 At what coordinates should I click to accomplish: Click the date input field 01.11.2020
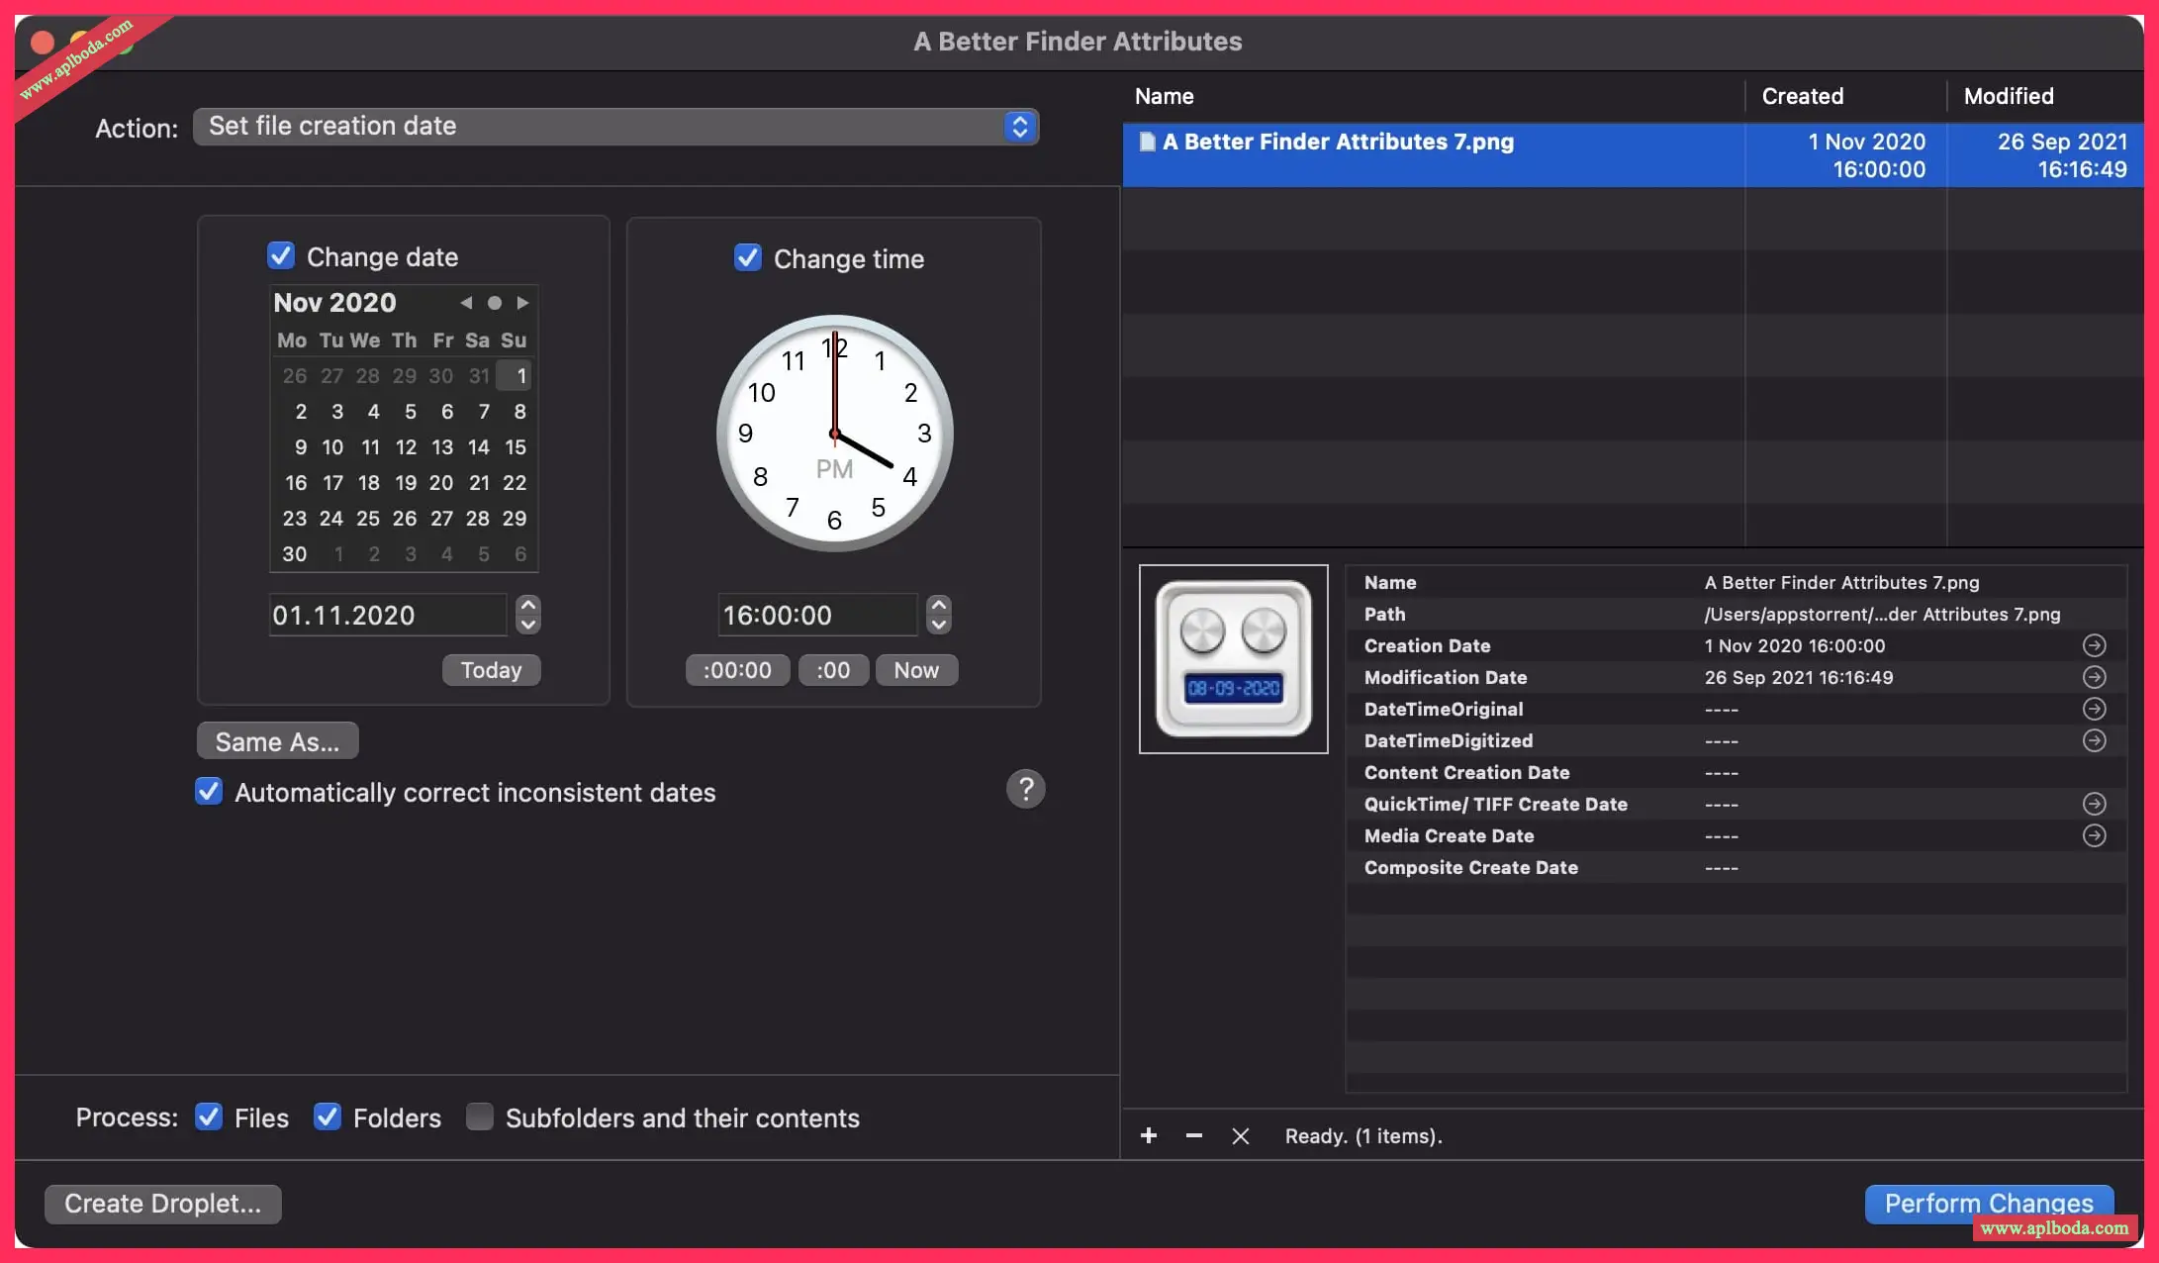(388, 615)
